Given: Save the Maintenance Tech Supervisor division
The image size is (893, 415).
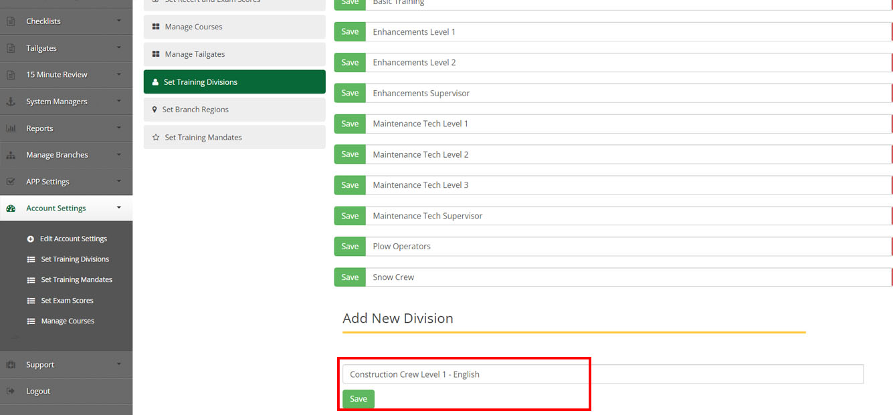Looking at the screenshot, I should [350, 216].
